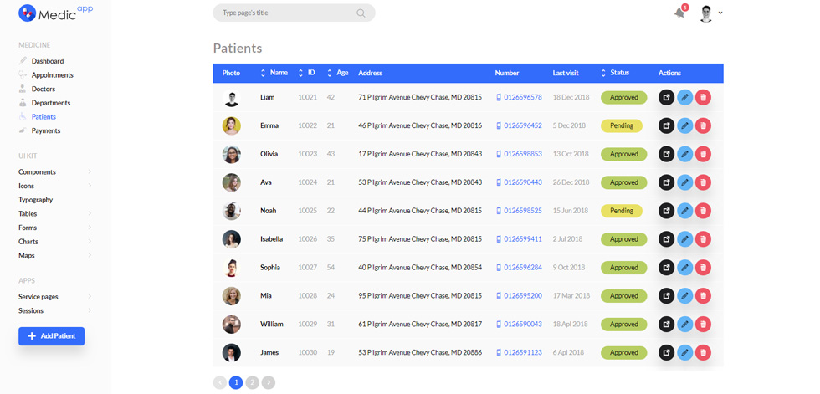Edit Olivia's record with the pencil icon
The width and height of the screenshot is (820, 394).
coord(684,154)
